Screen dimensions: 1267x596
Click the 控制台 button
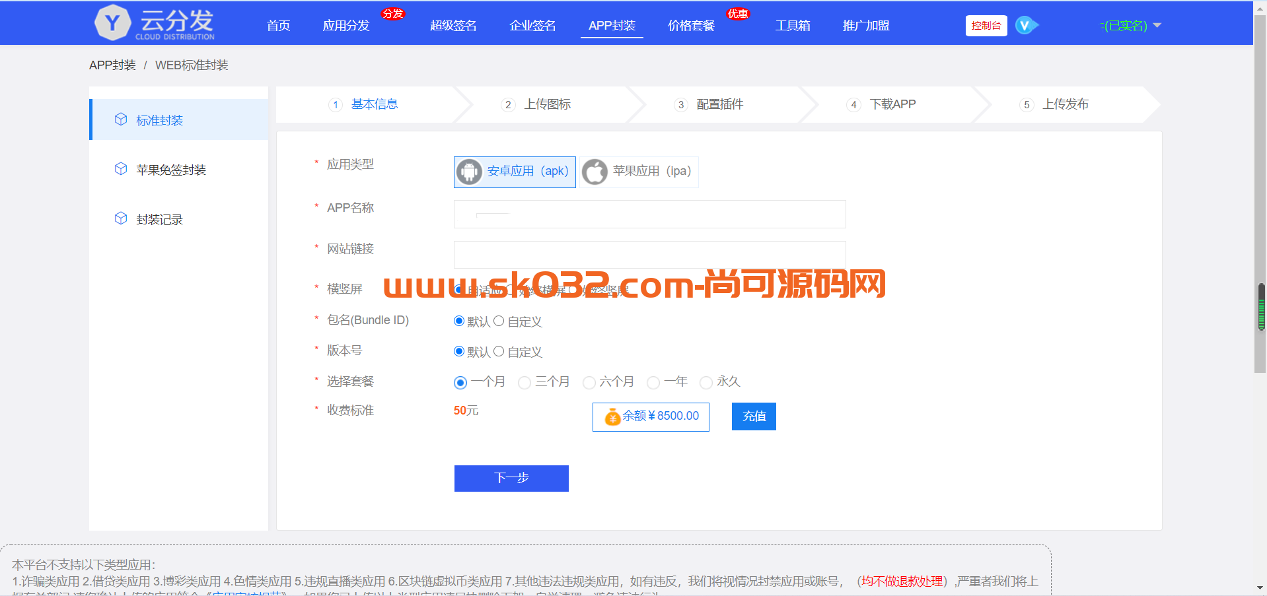pyautogui.click(x=986, y=26)
